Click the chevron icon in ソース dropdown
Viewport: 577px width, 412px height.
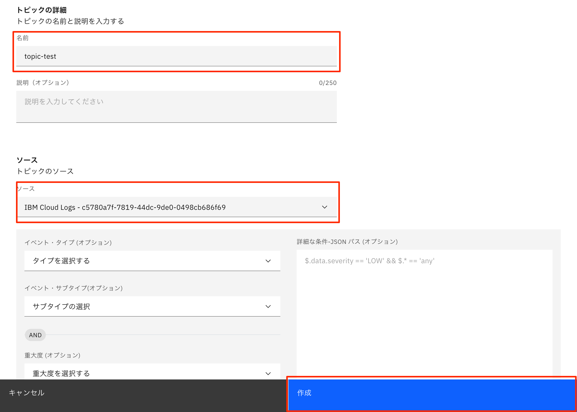[x=324, y=207]
